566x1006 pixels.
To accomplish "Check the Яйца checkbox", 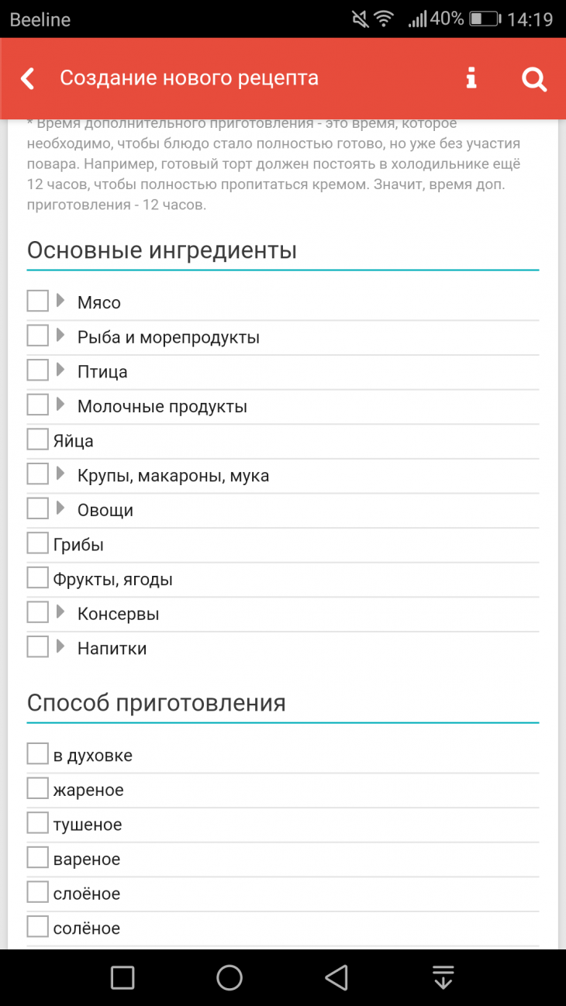I will coord(37,439).
